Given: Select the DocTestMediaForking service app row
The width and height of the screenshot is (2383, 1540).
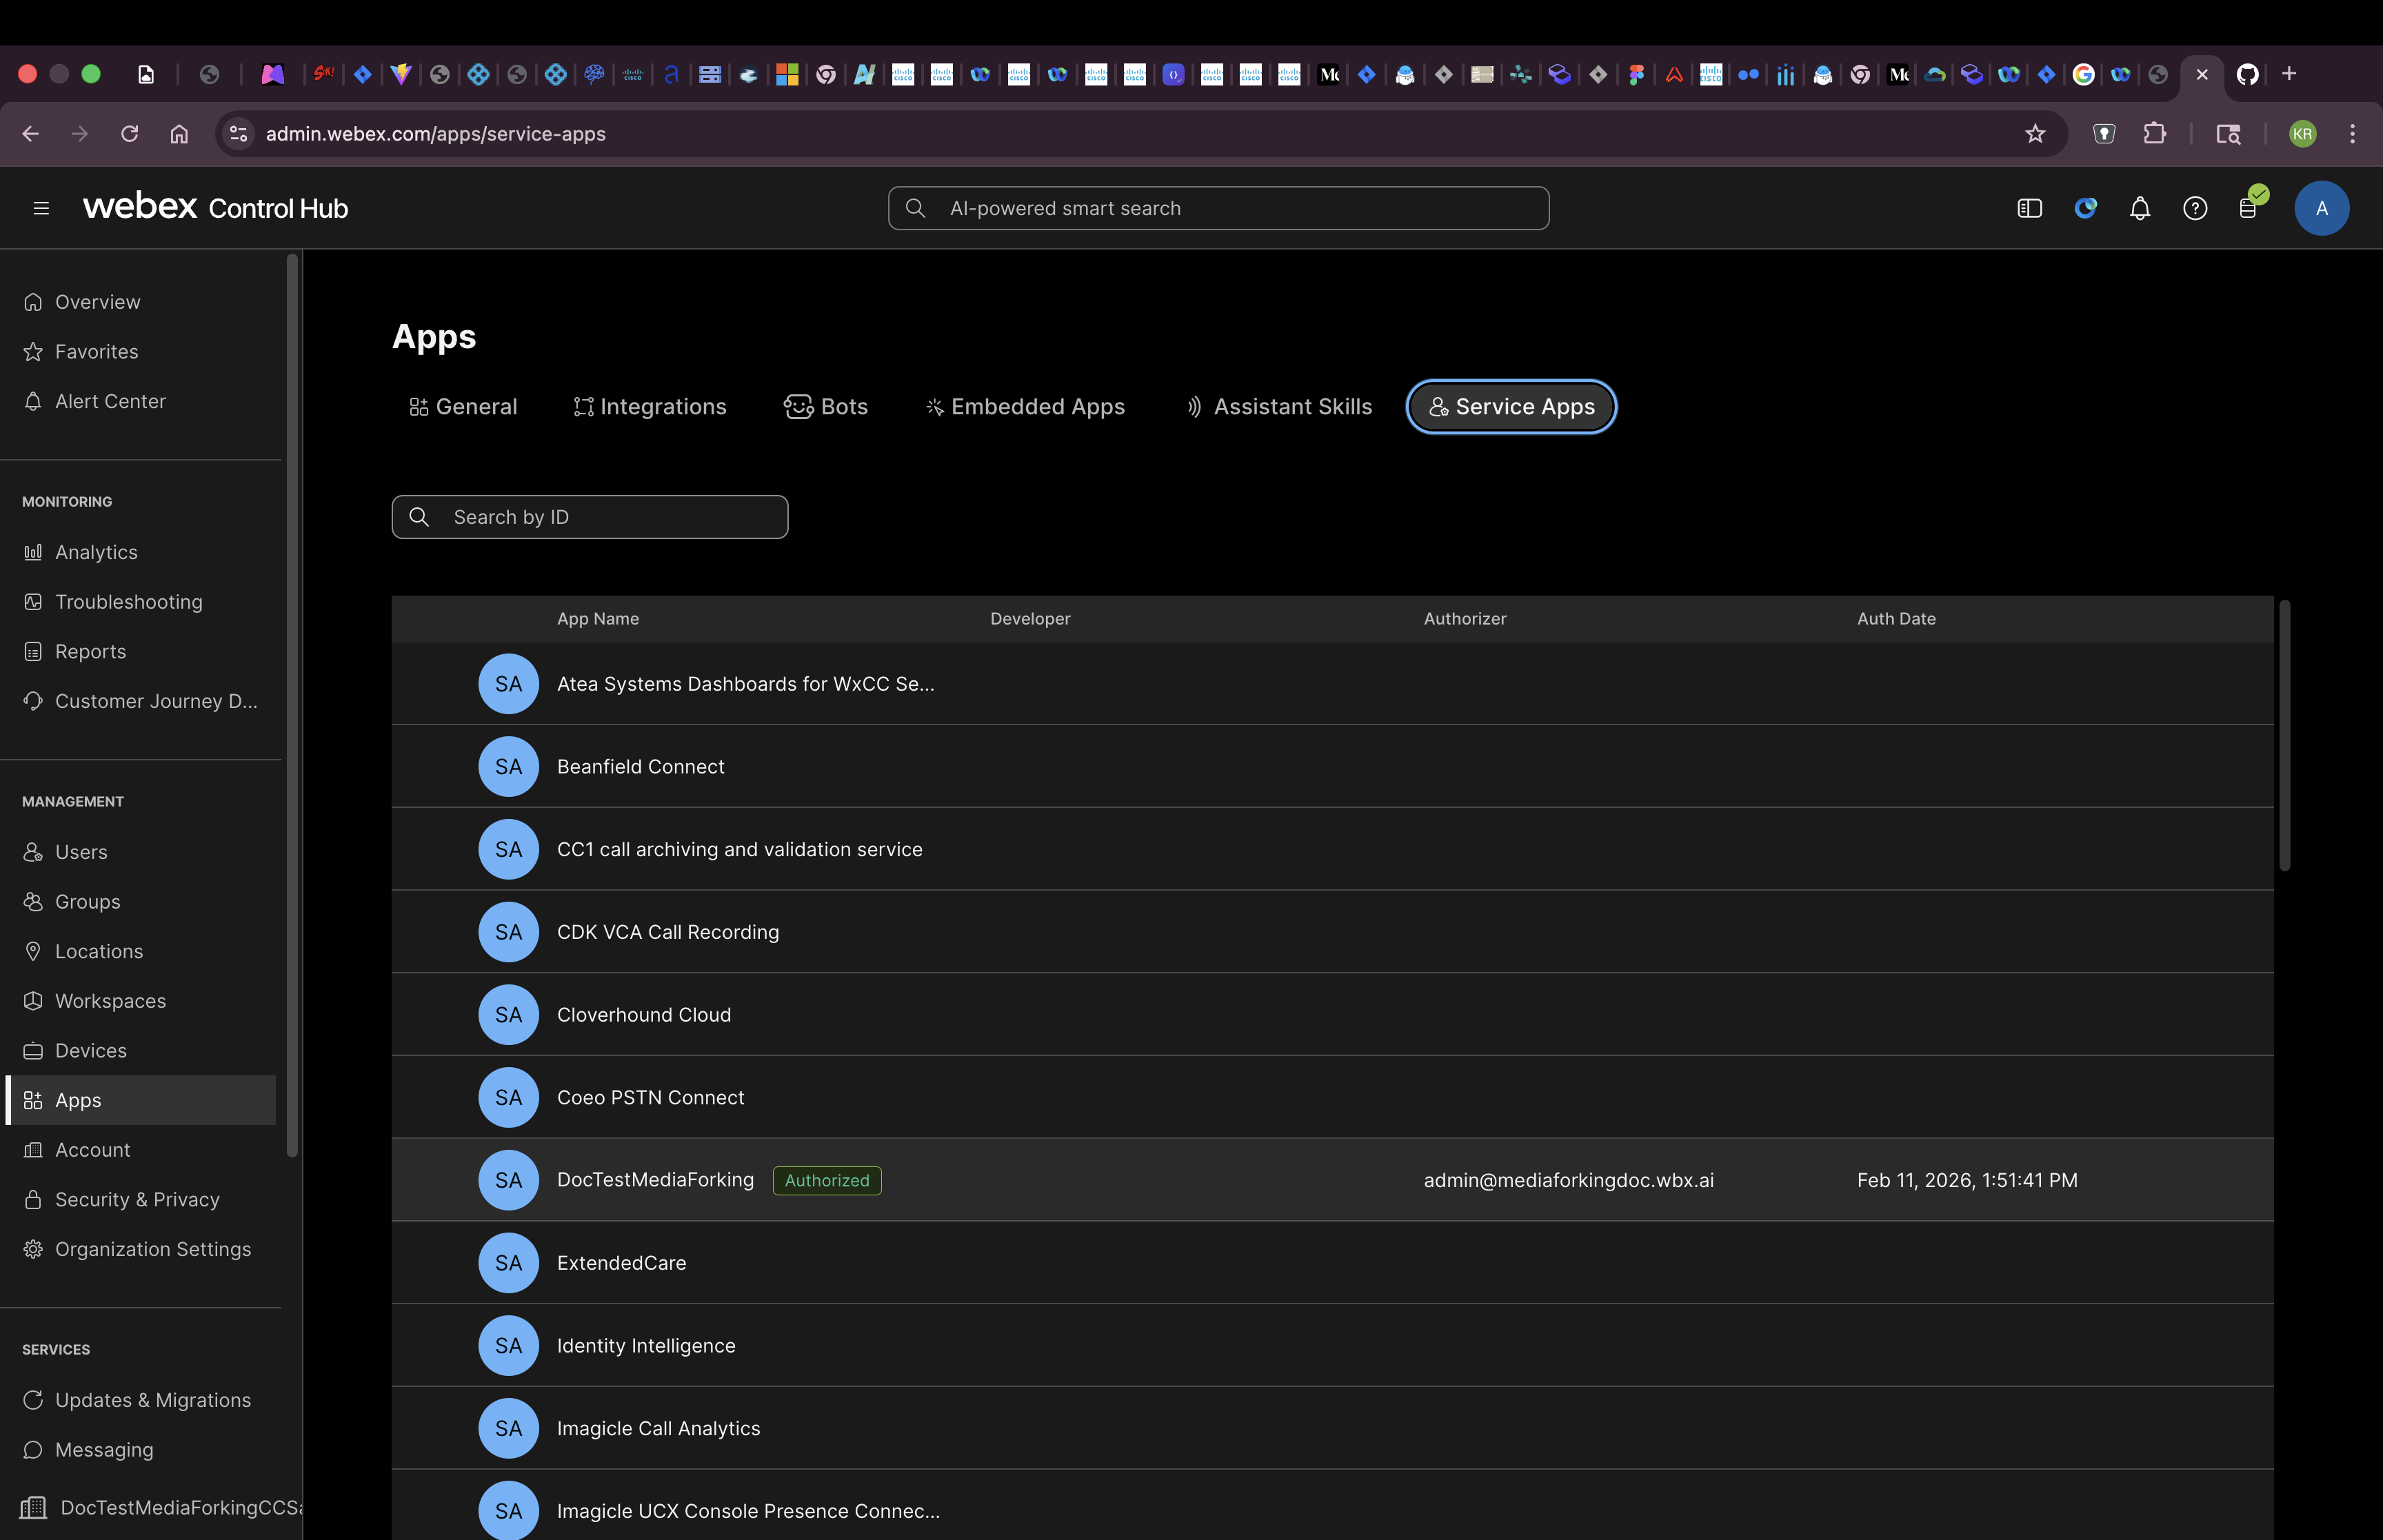Looking at the screenshot, I should 656,1180.
